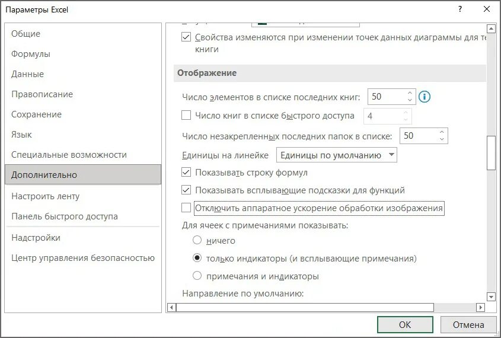
Task: Open Единицы на линейке dropdown
Action: 336,155
